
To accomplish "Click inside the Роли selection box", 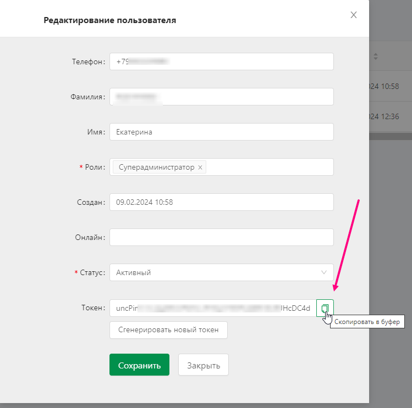I will pyautogui.click(x=222, y=167).
